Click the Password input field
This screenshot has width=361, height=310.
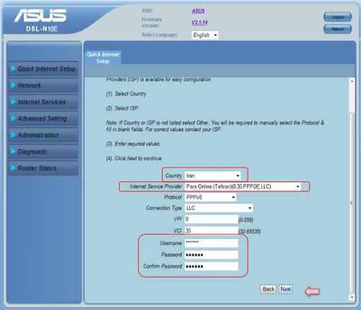[x=212, y=254]
